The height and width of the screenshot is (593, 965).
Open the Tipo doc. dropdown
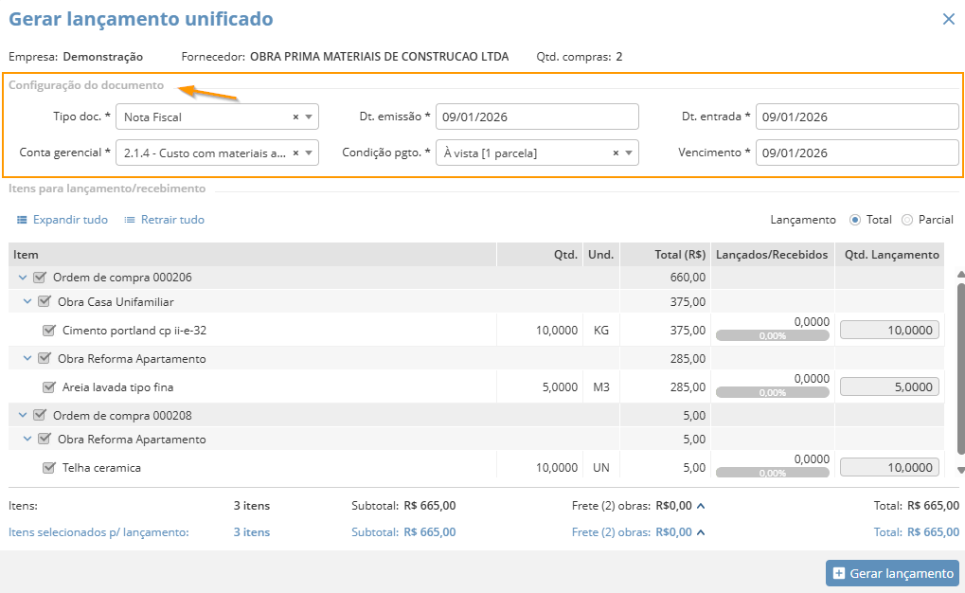[x=310, y=117]
